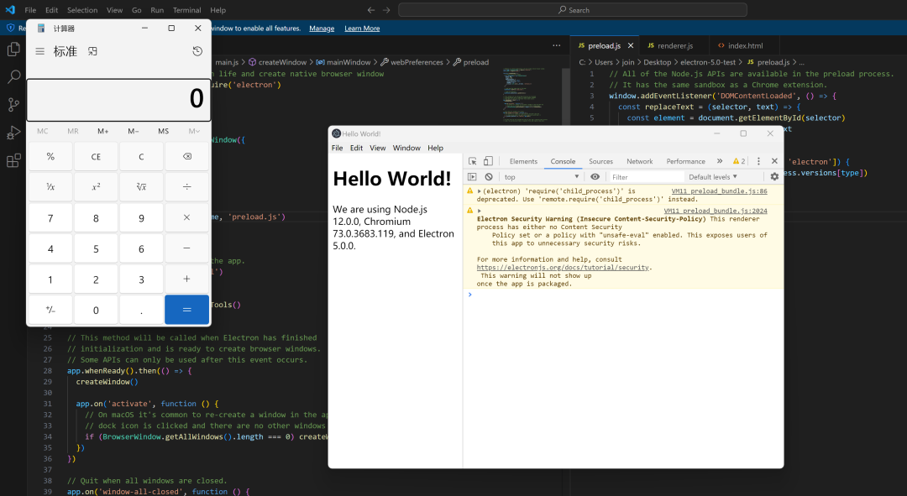Open the Default levels dropdown
907x496 pixels.
pos(713,177)
